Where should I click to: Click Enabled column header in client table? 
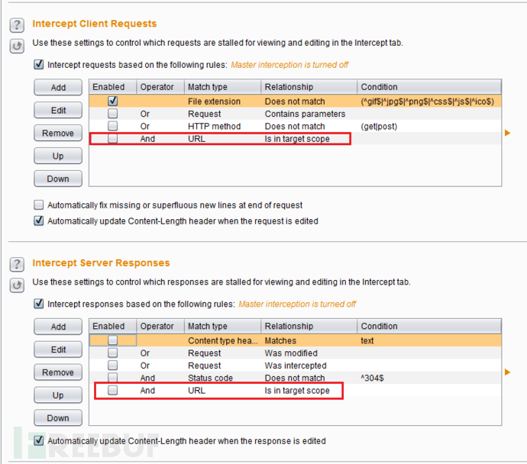pos(112,87)
